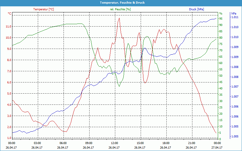Click the green % unit label
The height and width of the screenshot is (151, 242).
221,14
